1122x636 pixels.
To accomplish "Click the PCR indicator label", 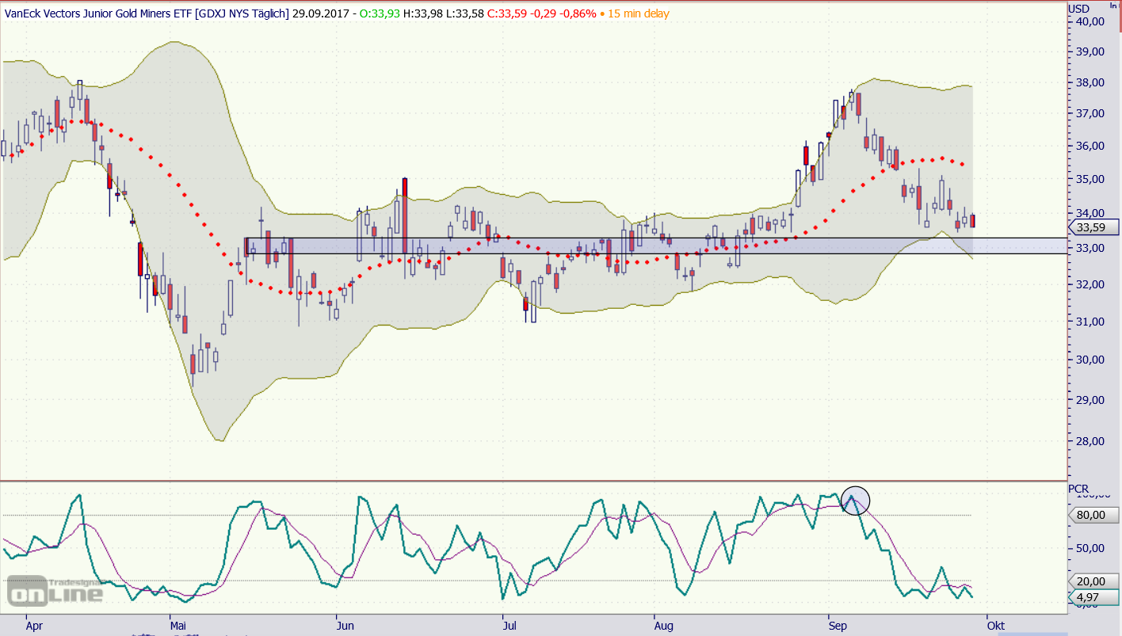I will 1078,489.
